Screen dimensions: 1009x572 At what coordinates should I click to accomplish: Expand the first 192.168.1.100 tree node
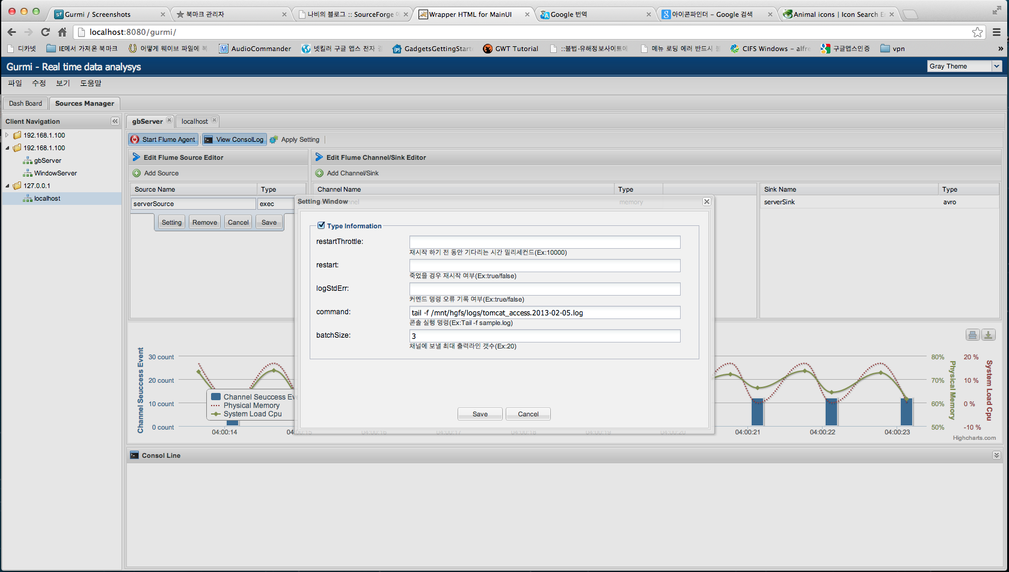[x=7, y=135]
